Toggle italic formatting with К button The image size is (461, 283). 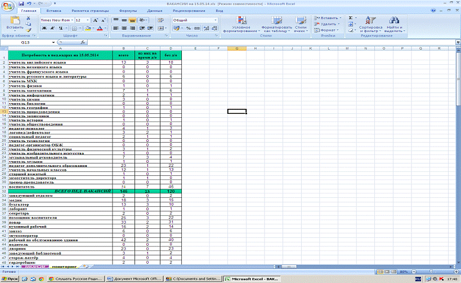[x=51, y=28]
